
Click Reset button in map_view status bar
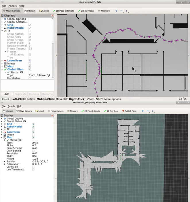(5, 99)
